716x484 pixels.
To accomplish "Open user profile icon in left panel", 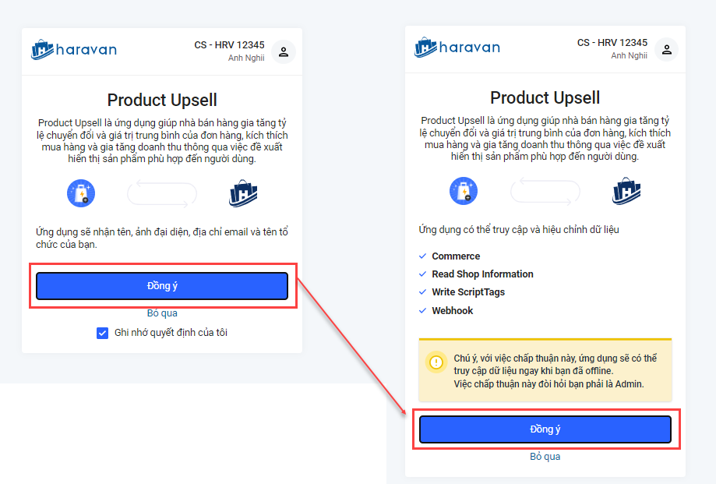I will [284, 51].
